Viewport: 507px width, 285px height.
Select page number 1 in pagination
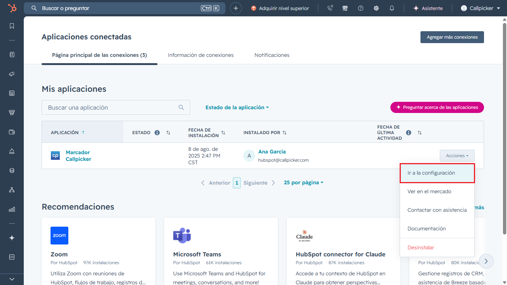237,183
